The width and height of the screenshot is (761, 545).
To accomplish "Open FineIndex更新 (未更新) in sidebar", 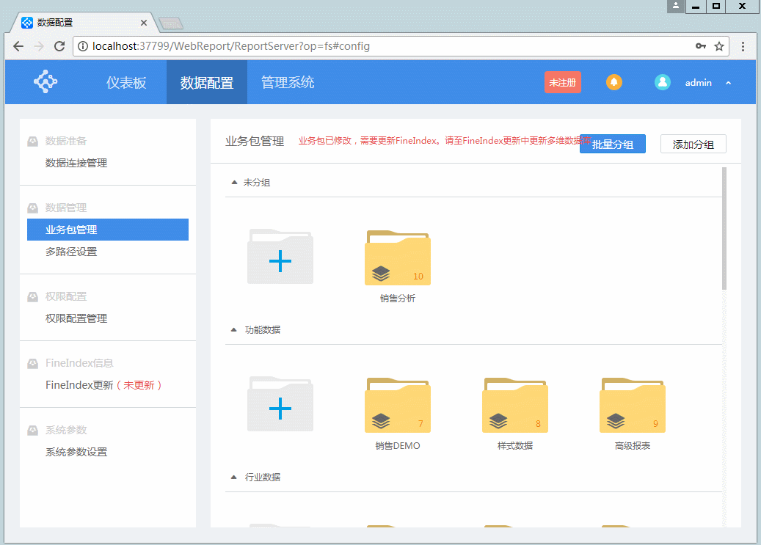I will click(104, 385).
